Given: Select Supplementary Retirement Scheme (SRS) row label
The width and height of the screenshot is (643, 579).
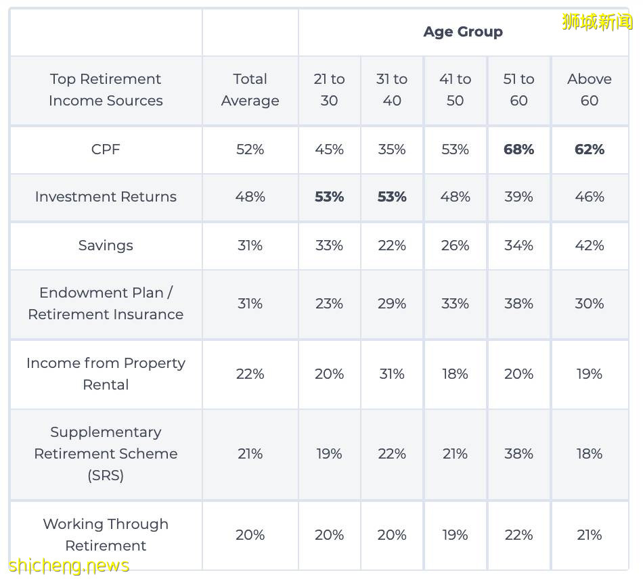Looking at the screenshot, I should pyautogui.click(x=106, y=454).
